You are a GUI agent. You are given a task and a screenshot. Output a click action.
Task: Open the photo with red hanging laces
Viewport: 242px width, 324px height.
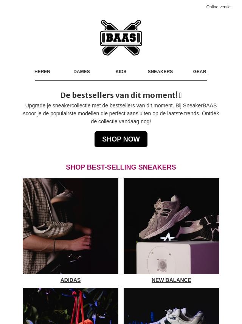pyautogui.click(x=70, y=306)
